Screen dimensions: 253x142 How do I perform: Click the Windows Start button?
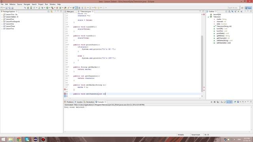pos(3,139)
